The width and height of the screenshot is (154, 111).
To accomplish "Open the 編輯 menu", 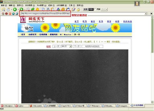I will click(x=12, y=5).
